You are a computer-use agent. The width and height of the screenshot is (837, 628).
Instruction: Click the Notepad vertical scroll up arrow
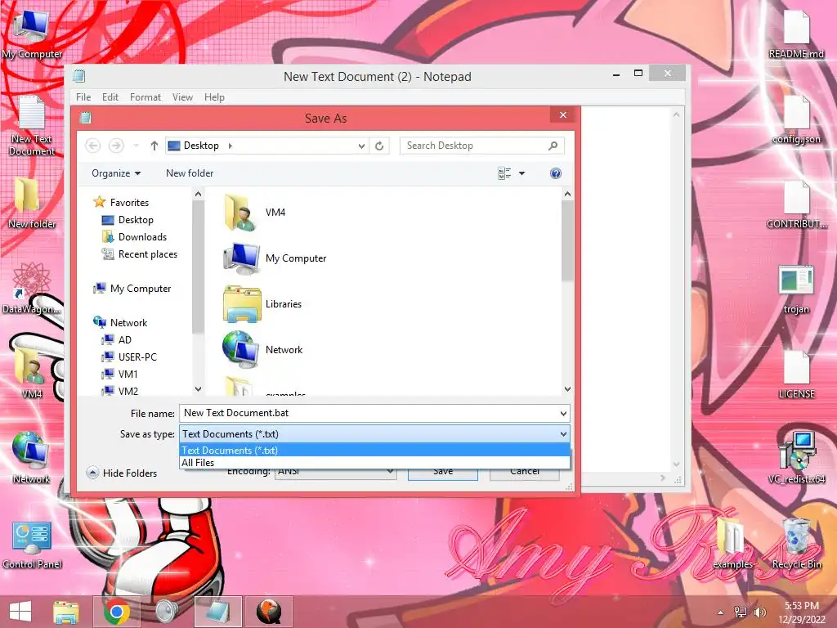tap(676, 114)
